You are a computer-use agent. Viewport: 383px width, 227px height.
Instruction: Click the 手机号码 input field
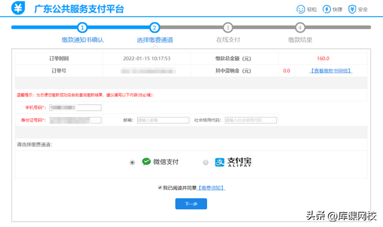75,108
